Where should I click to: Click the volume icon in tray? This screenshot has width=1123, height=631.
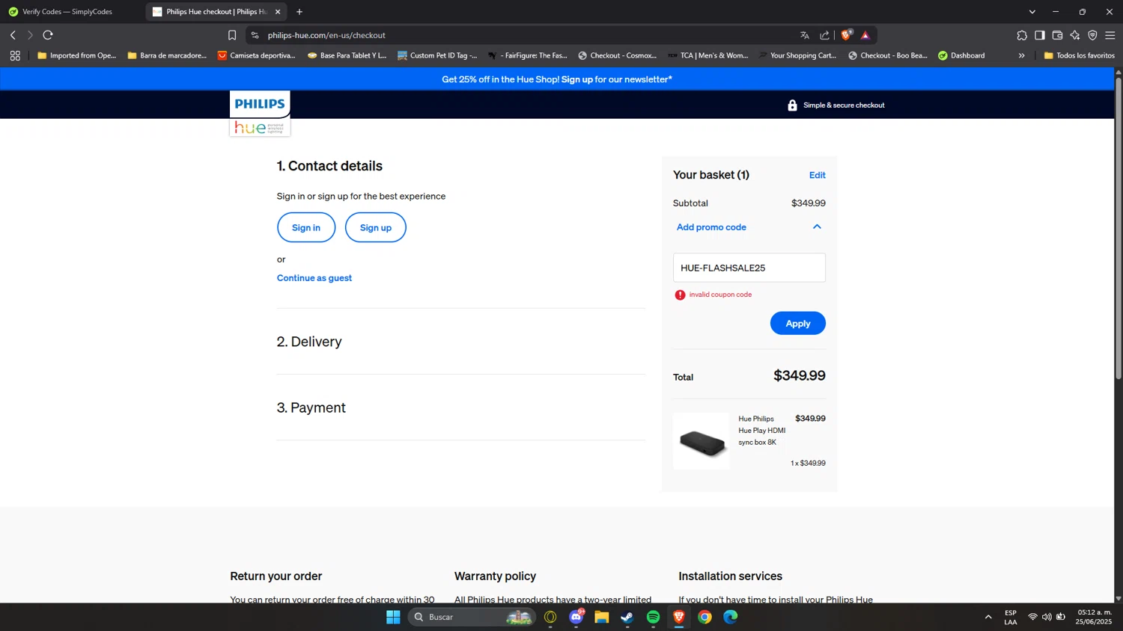1047,617
